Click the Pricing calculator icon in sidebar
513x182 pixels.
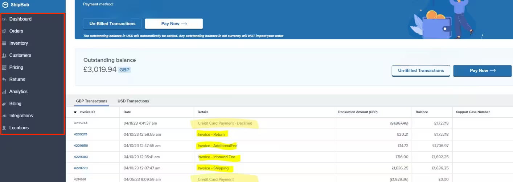pos(4,68)
